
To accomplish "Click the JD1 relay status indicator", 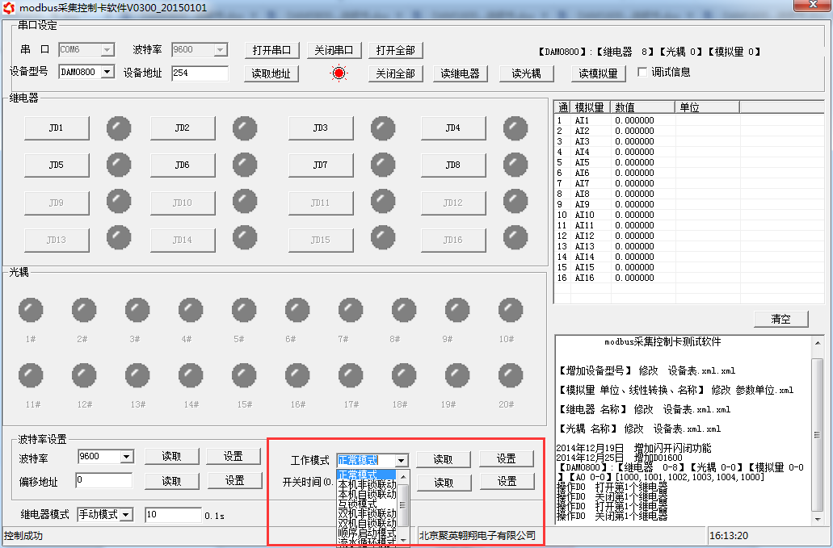I will (119, 128).
